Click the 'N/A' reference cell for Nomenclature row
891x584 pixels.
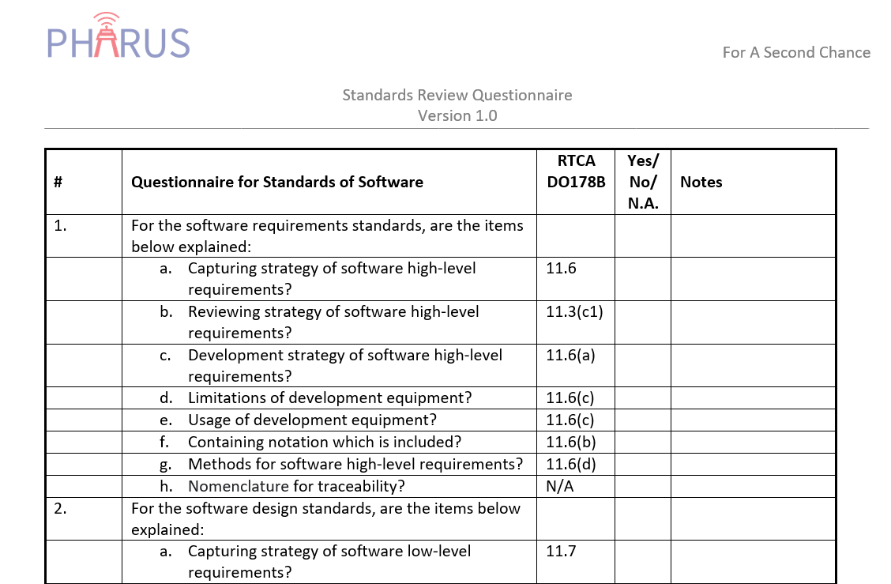coord(558,486)
